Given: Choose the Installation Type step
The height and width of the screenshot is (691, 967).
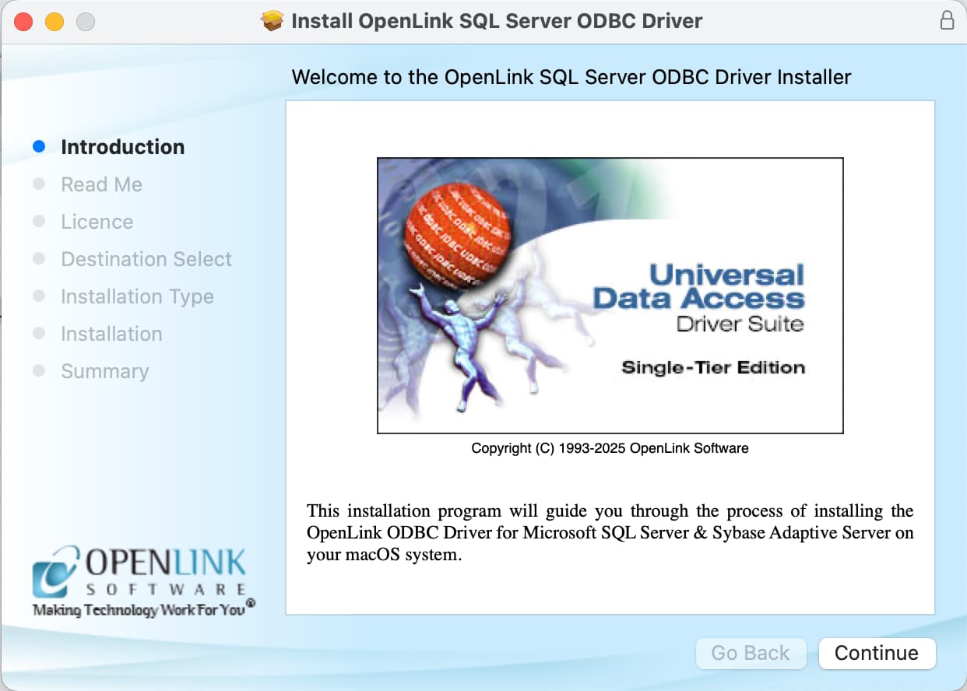Looking at the screenshot, I should (137, 296).
